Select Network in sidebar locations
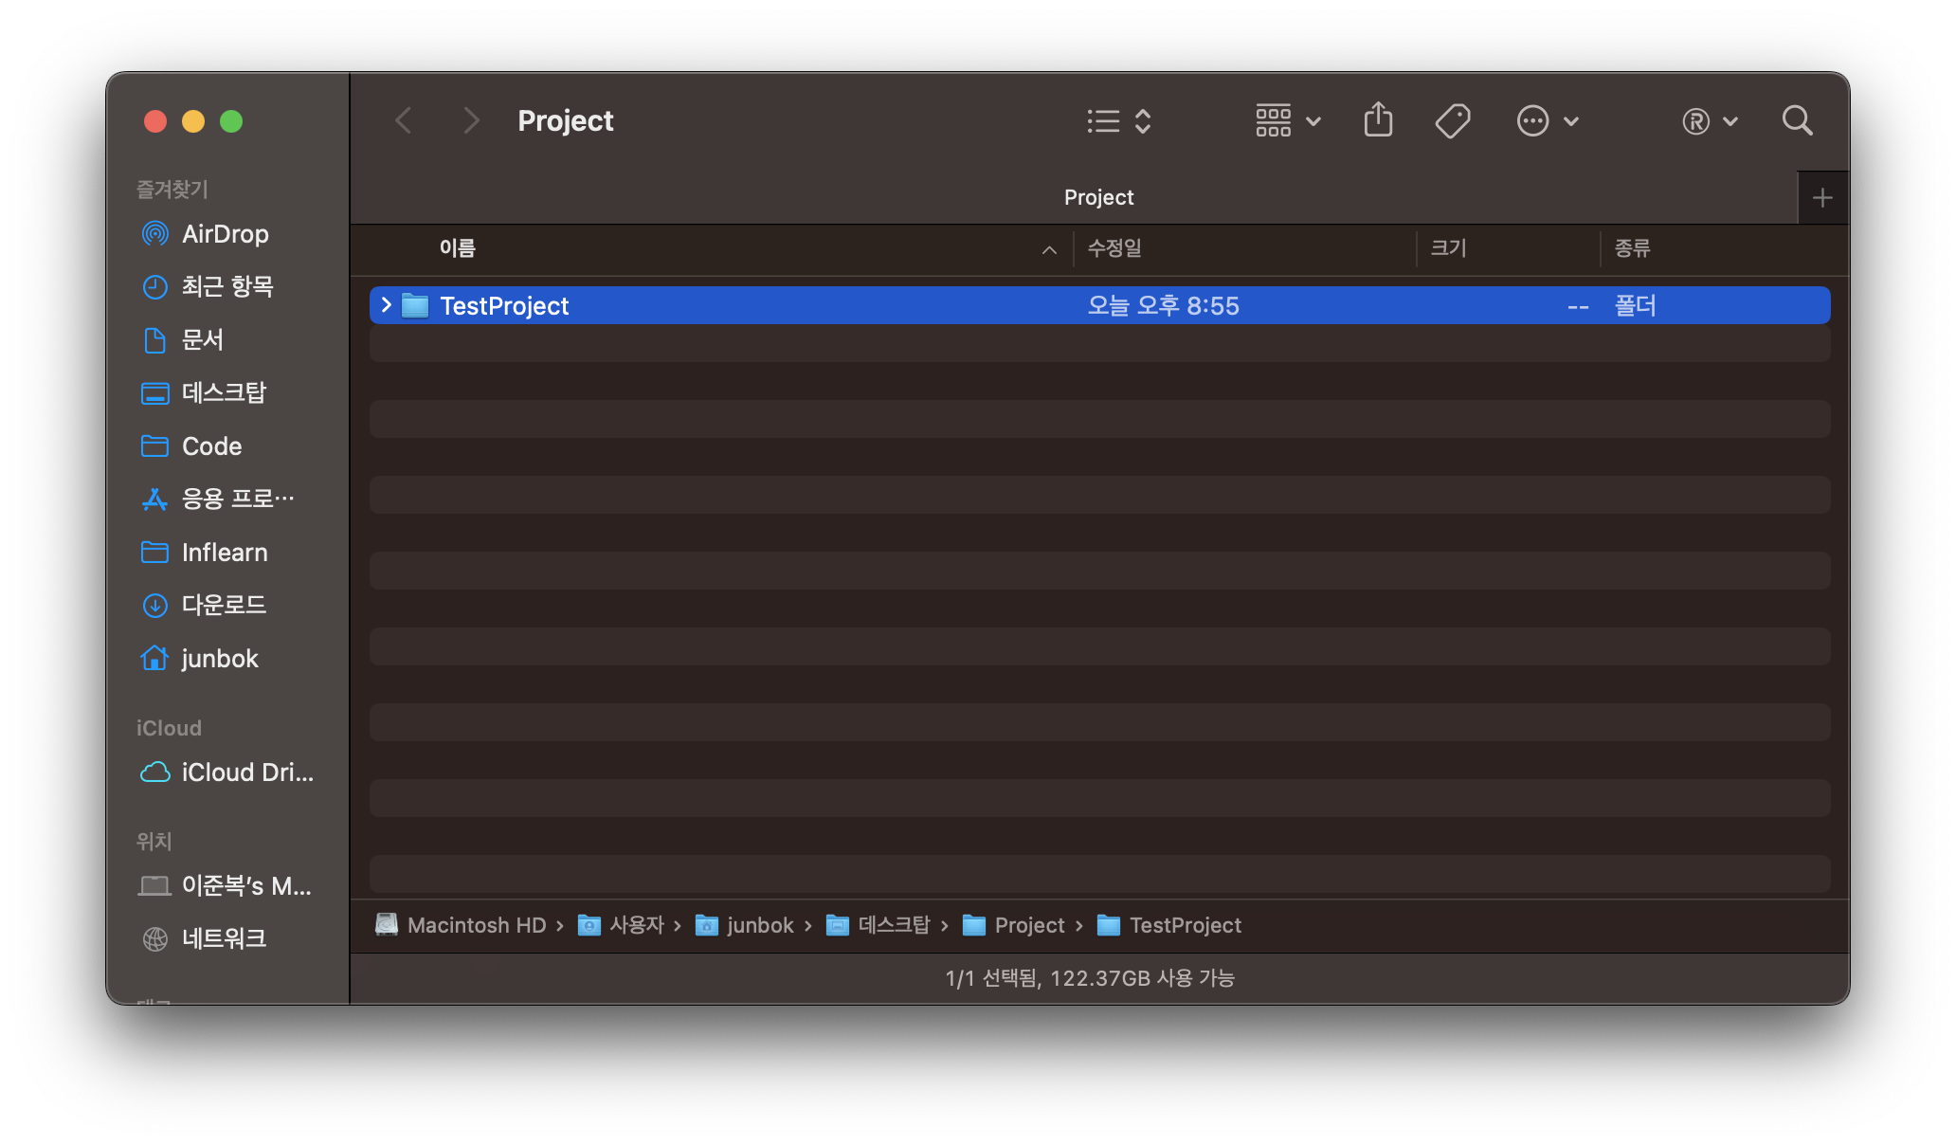The height and width of the screenshot is (1145, 1956). click(x=223, y=938)
